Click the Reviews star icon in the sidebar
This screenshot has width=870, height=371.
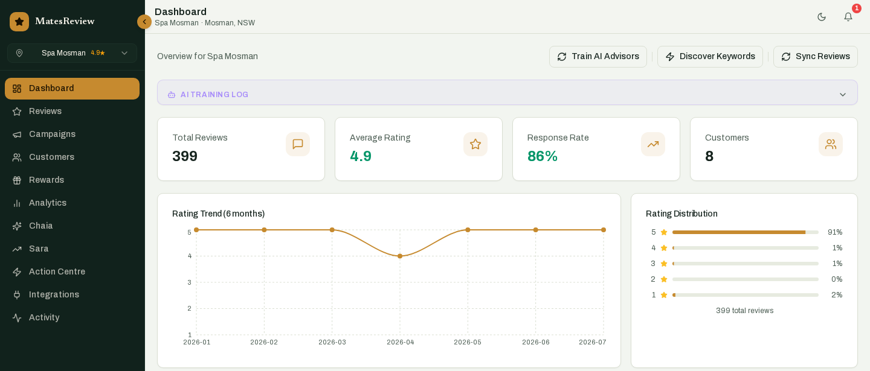(x=17, y=112)
